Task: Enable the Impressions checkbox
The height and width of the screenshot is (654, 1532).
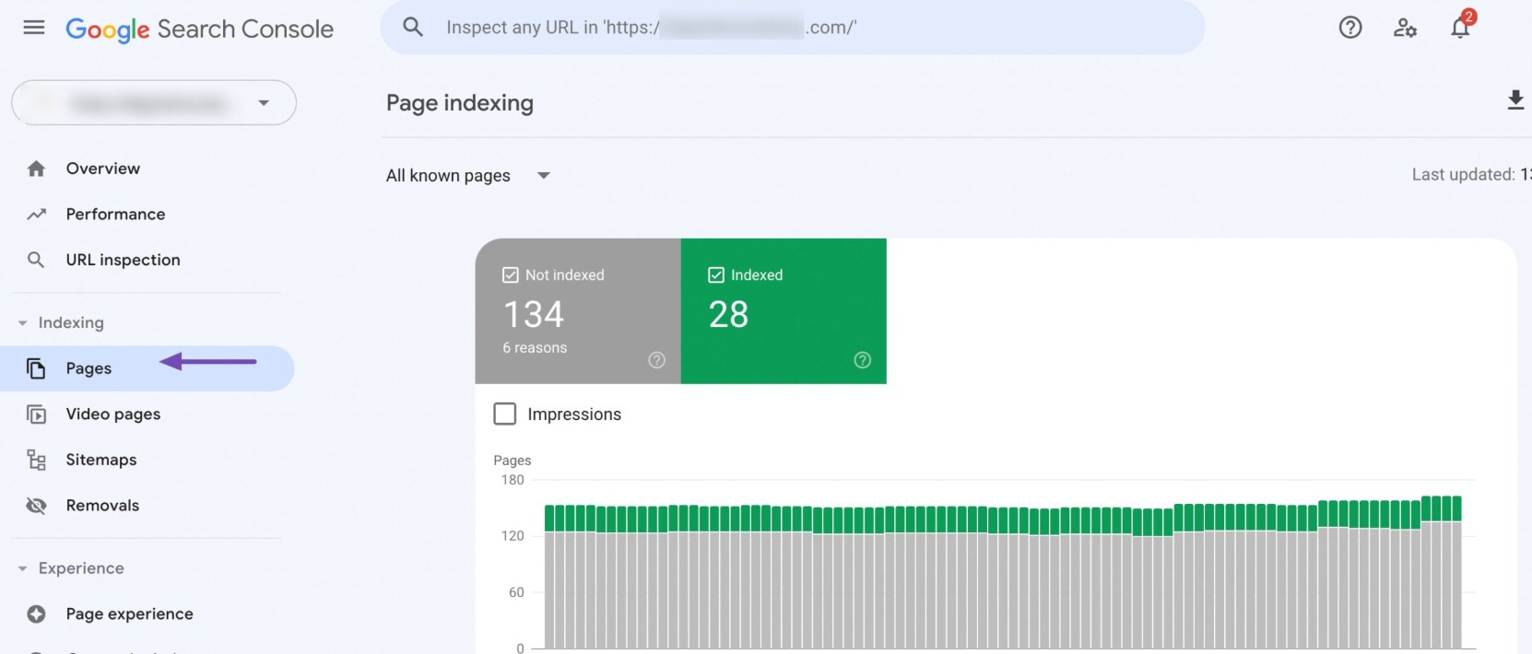Action: click(505, 414)
